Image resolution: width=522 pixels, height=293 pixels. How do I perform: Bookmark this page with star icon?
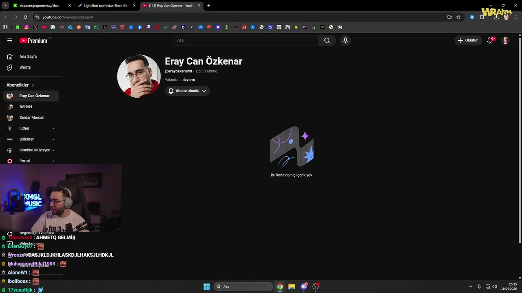click(458, 17)
